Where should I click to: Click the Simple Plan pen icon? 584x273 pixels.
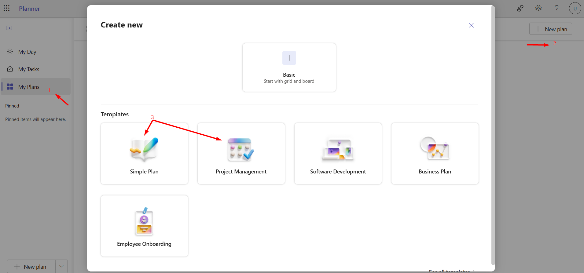[x=144, y=149]
